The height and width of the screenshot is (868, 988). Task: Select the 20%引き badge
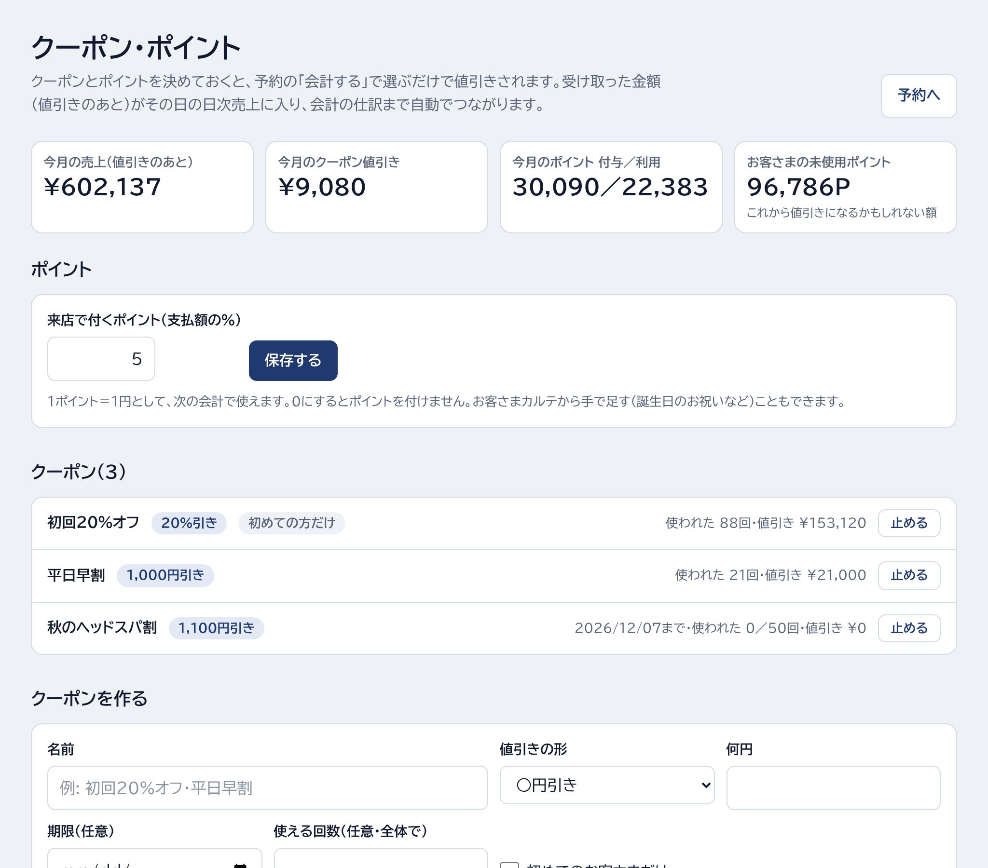tap(189, 523)
